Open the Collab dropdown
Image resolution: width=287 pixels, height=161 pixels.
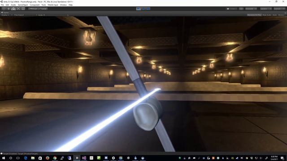(x=232, y=9)
